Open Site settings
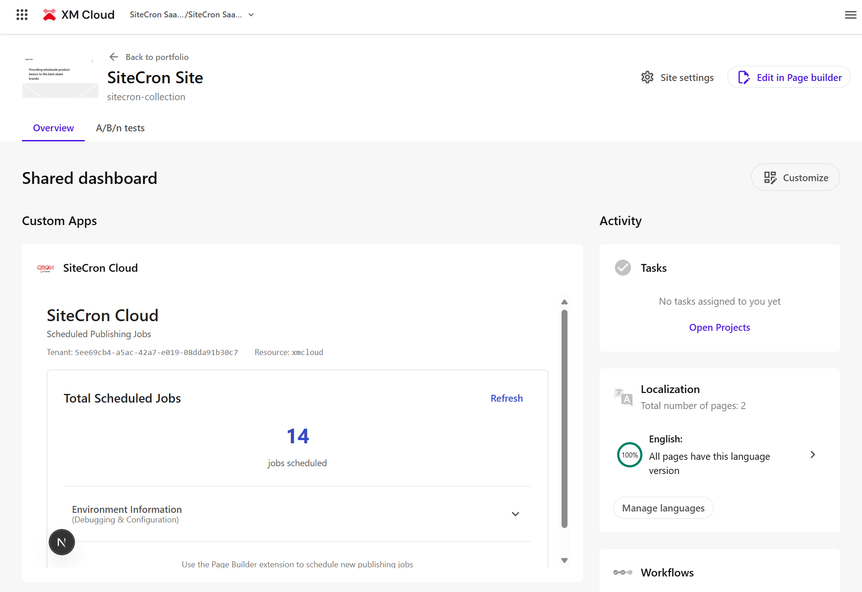 pyautogui.click(x=677, y=77)
